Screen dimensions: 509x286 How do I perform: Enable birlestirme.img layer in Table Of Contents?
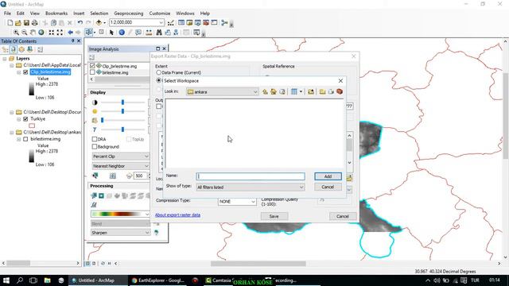pos(25,139)
